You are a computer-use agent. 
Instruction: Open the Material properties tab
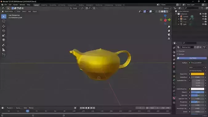[174, 98]
